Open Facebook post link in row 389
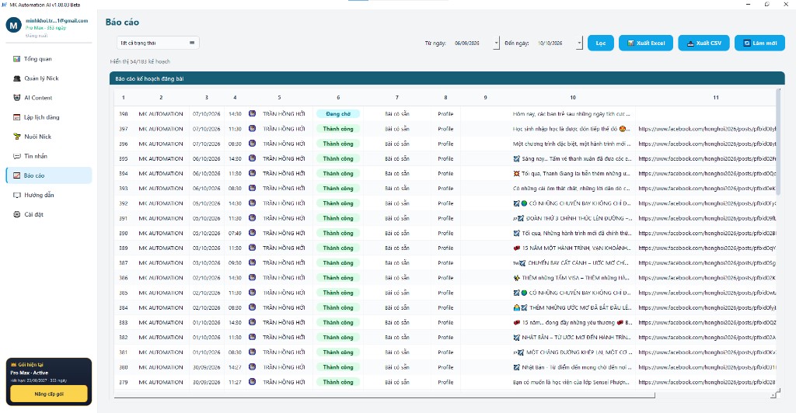This screenshot has height=413, width=796. tap(707, 248)
